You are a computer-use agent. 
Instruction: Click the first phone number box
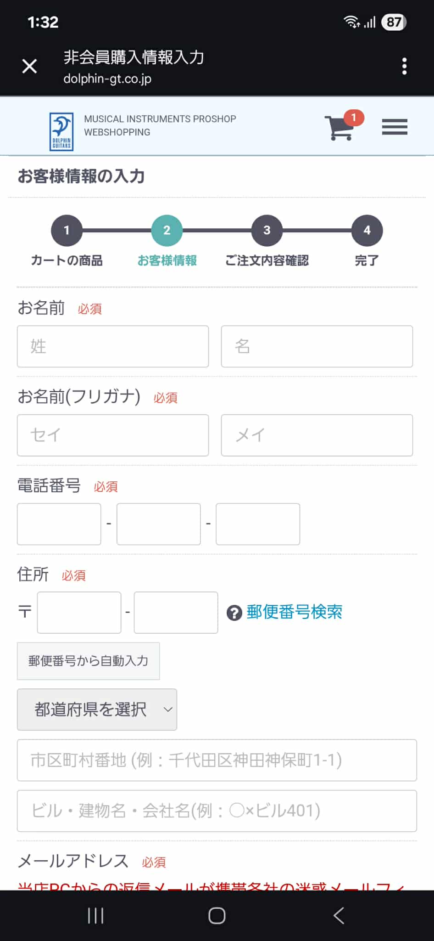click(59, 524)
